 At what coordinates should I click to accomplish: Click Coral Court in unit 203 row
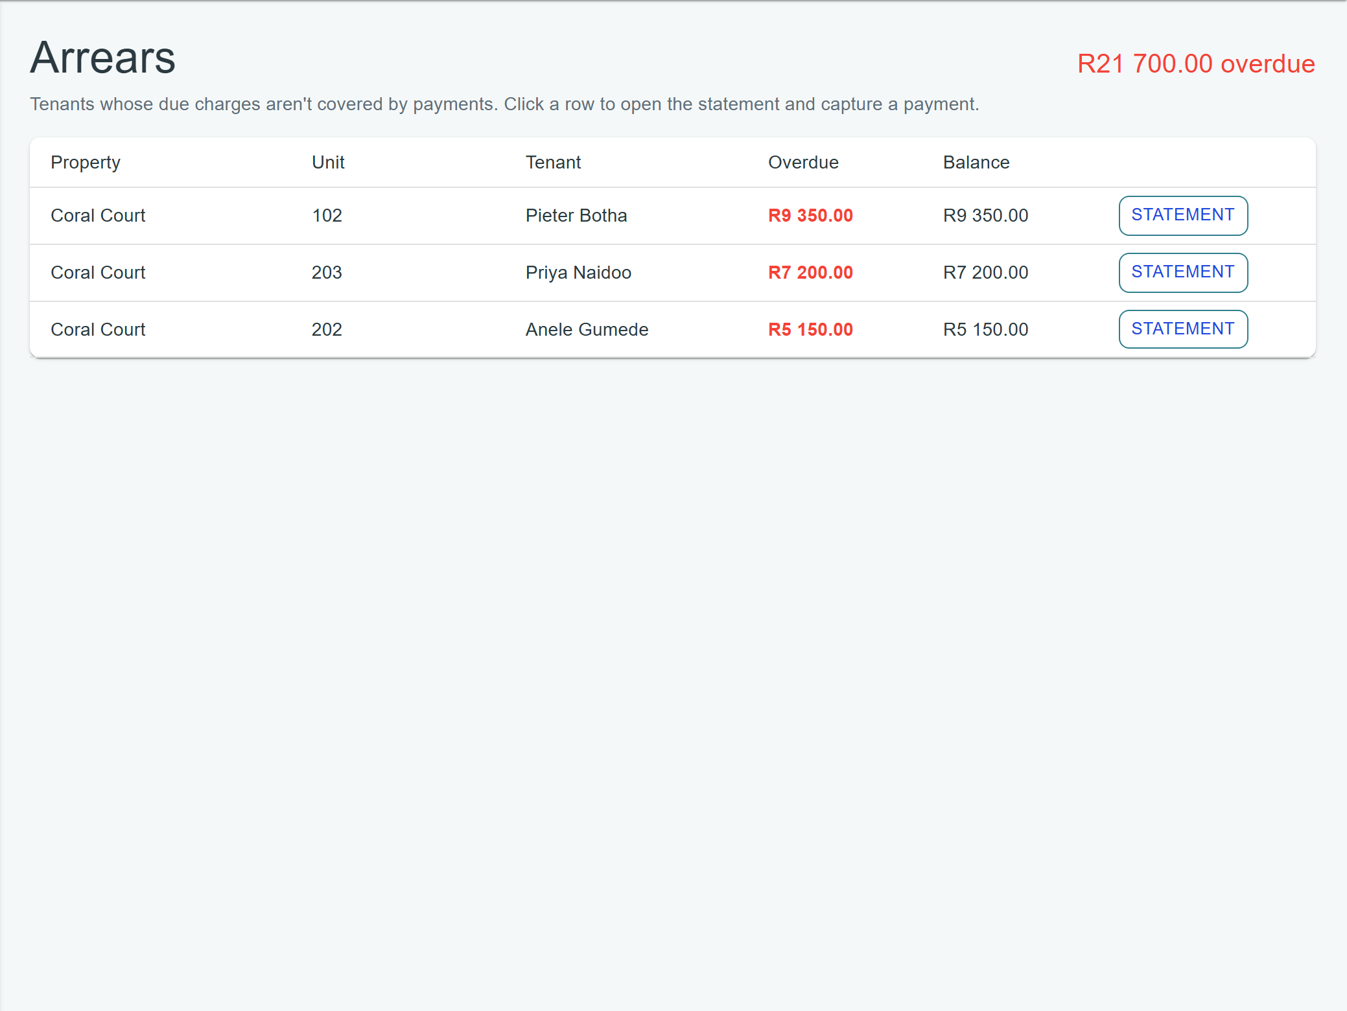coord(98,272)
